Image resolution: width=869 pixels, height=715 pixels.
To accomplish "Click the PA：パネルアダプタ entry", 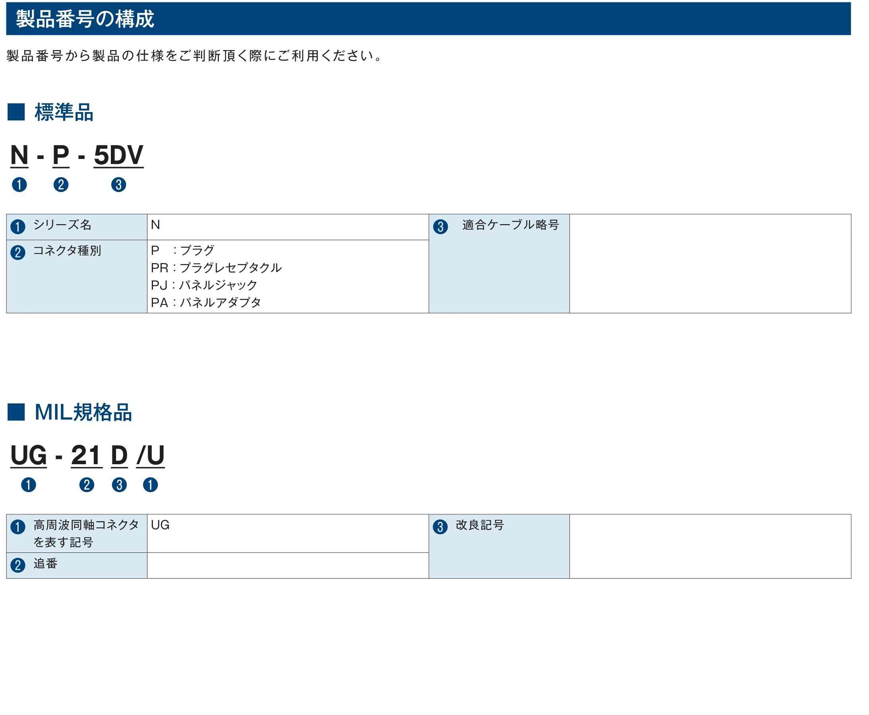I will tap(206, 302).
